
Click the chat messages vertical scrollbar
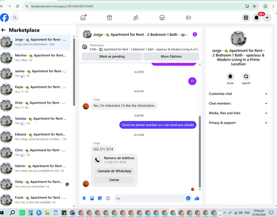199,152
